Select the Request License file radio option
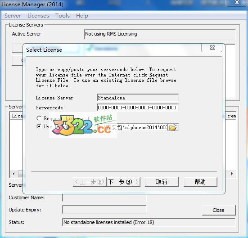The width and height of the screenshot is (248, 238). [39, 118]
